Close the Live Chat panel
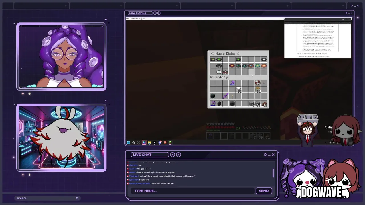 click(x=273, y=155)
